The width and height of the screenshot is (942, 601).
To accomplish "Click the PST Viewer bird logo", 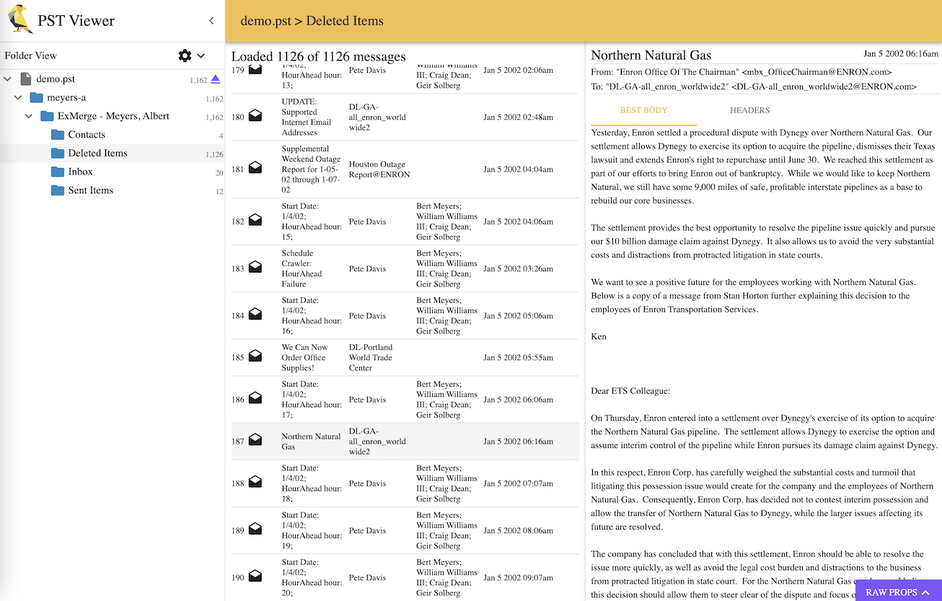I will click(21, 19).
